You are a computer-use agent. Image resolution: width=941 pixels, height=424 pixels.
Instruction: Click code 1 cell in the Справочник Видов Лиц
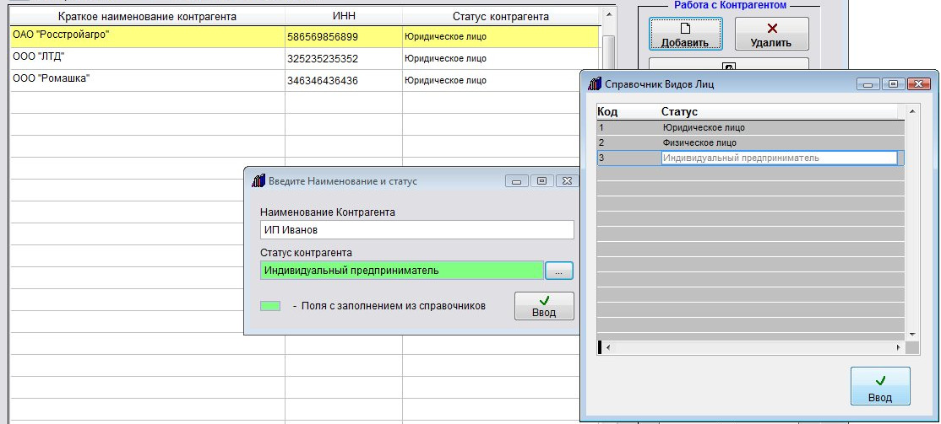(x=628, y=127)
